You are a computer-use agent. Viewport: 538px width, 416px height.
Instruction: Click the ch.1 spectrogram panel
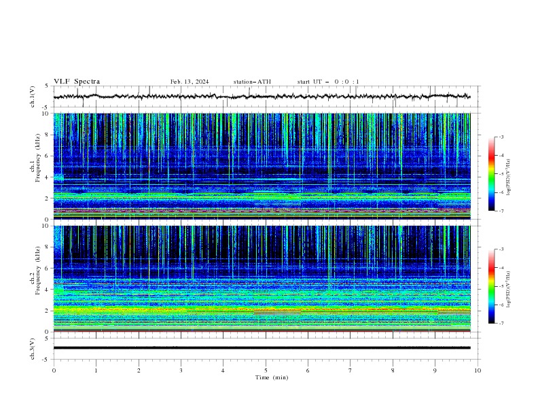tap(262, 166)
